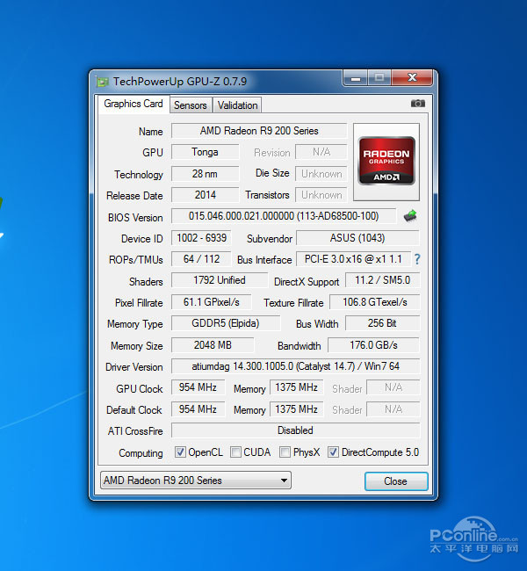The height and width of the screenshot is (571, 527).
Task: Toggle the CUDA checkbox
Action: click(235, 452)
